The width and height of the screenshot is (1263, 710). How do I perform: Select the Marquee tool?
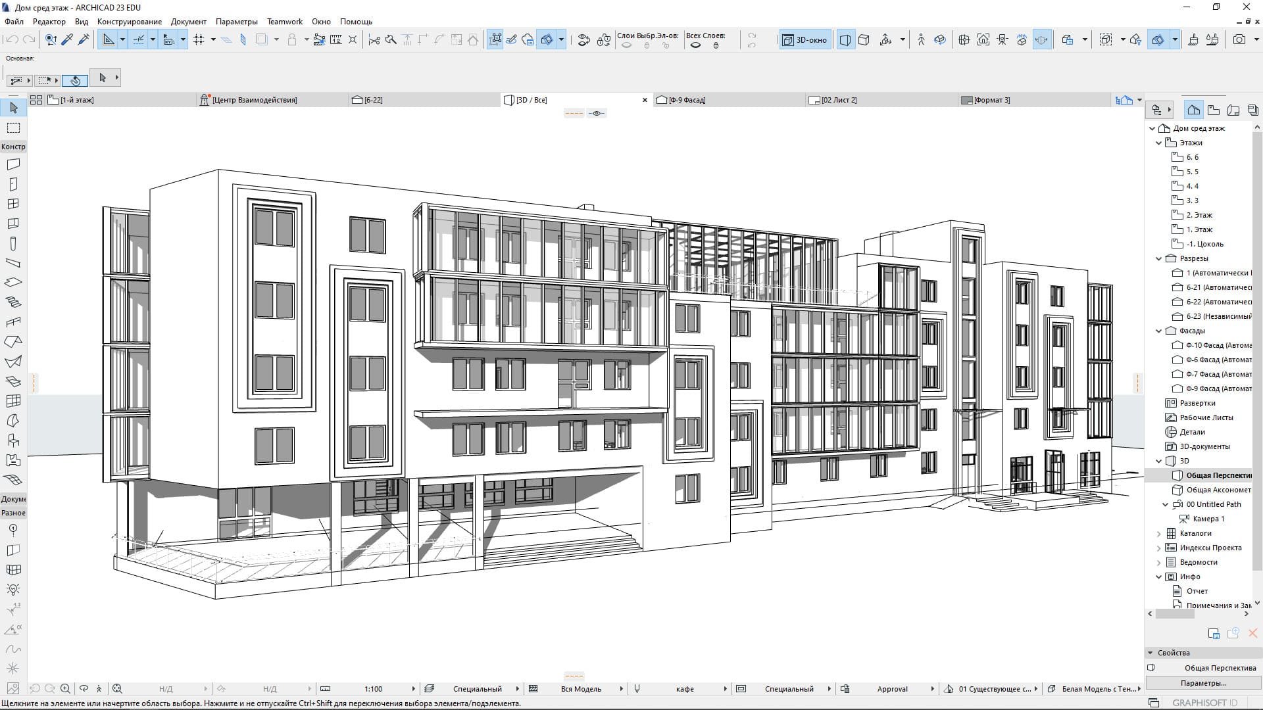[13, 128]
